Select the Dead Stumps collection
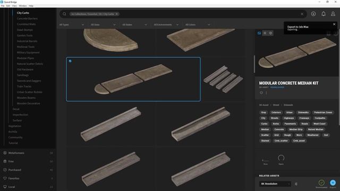The width and height of the screenshot is (340, 191). [x=25, y=30]
